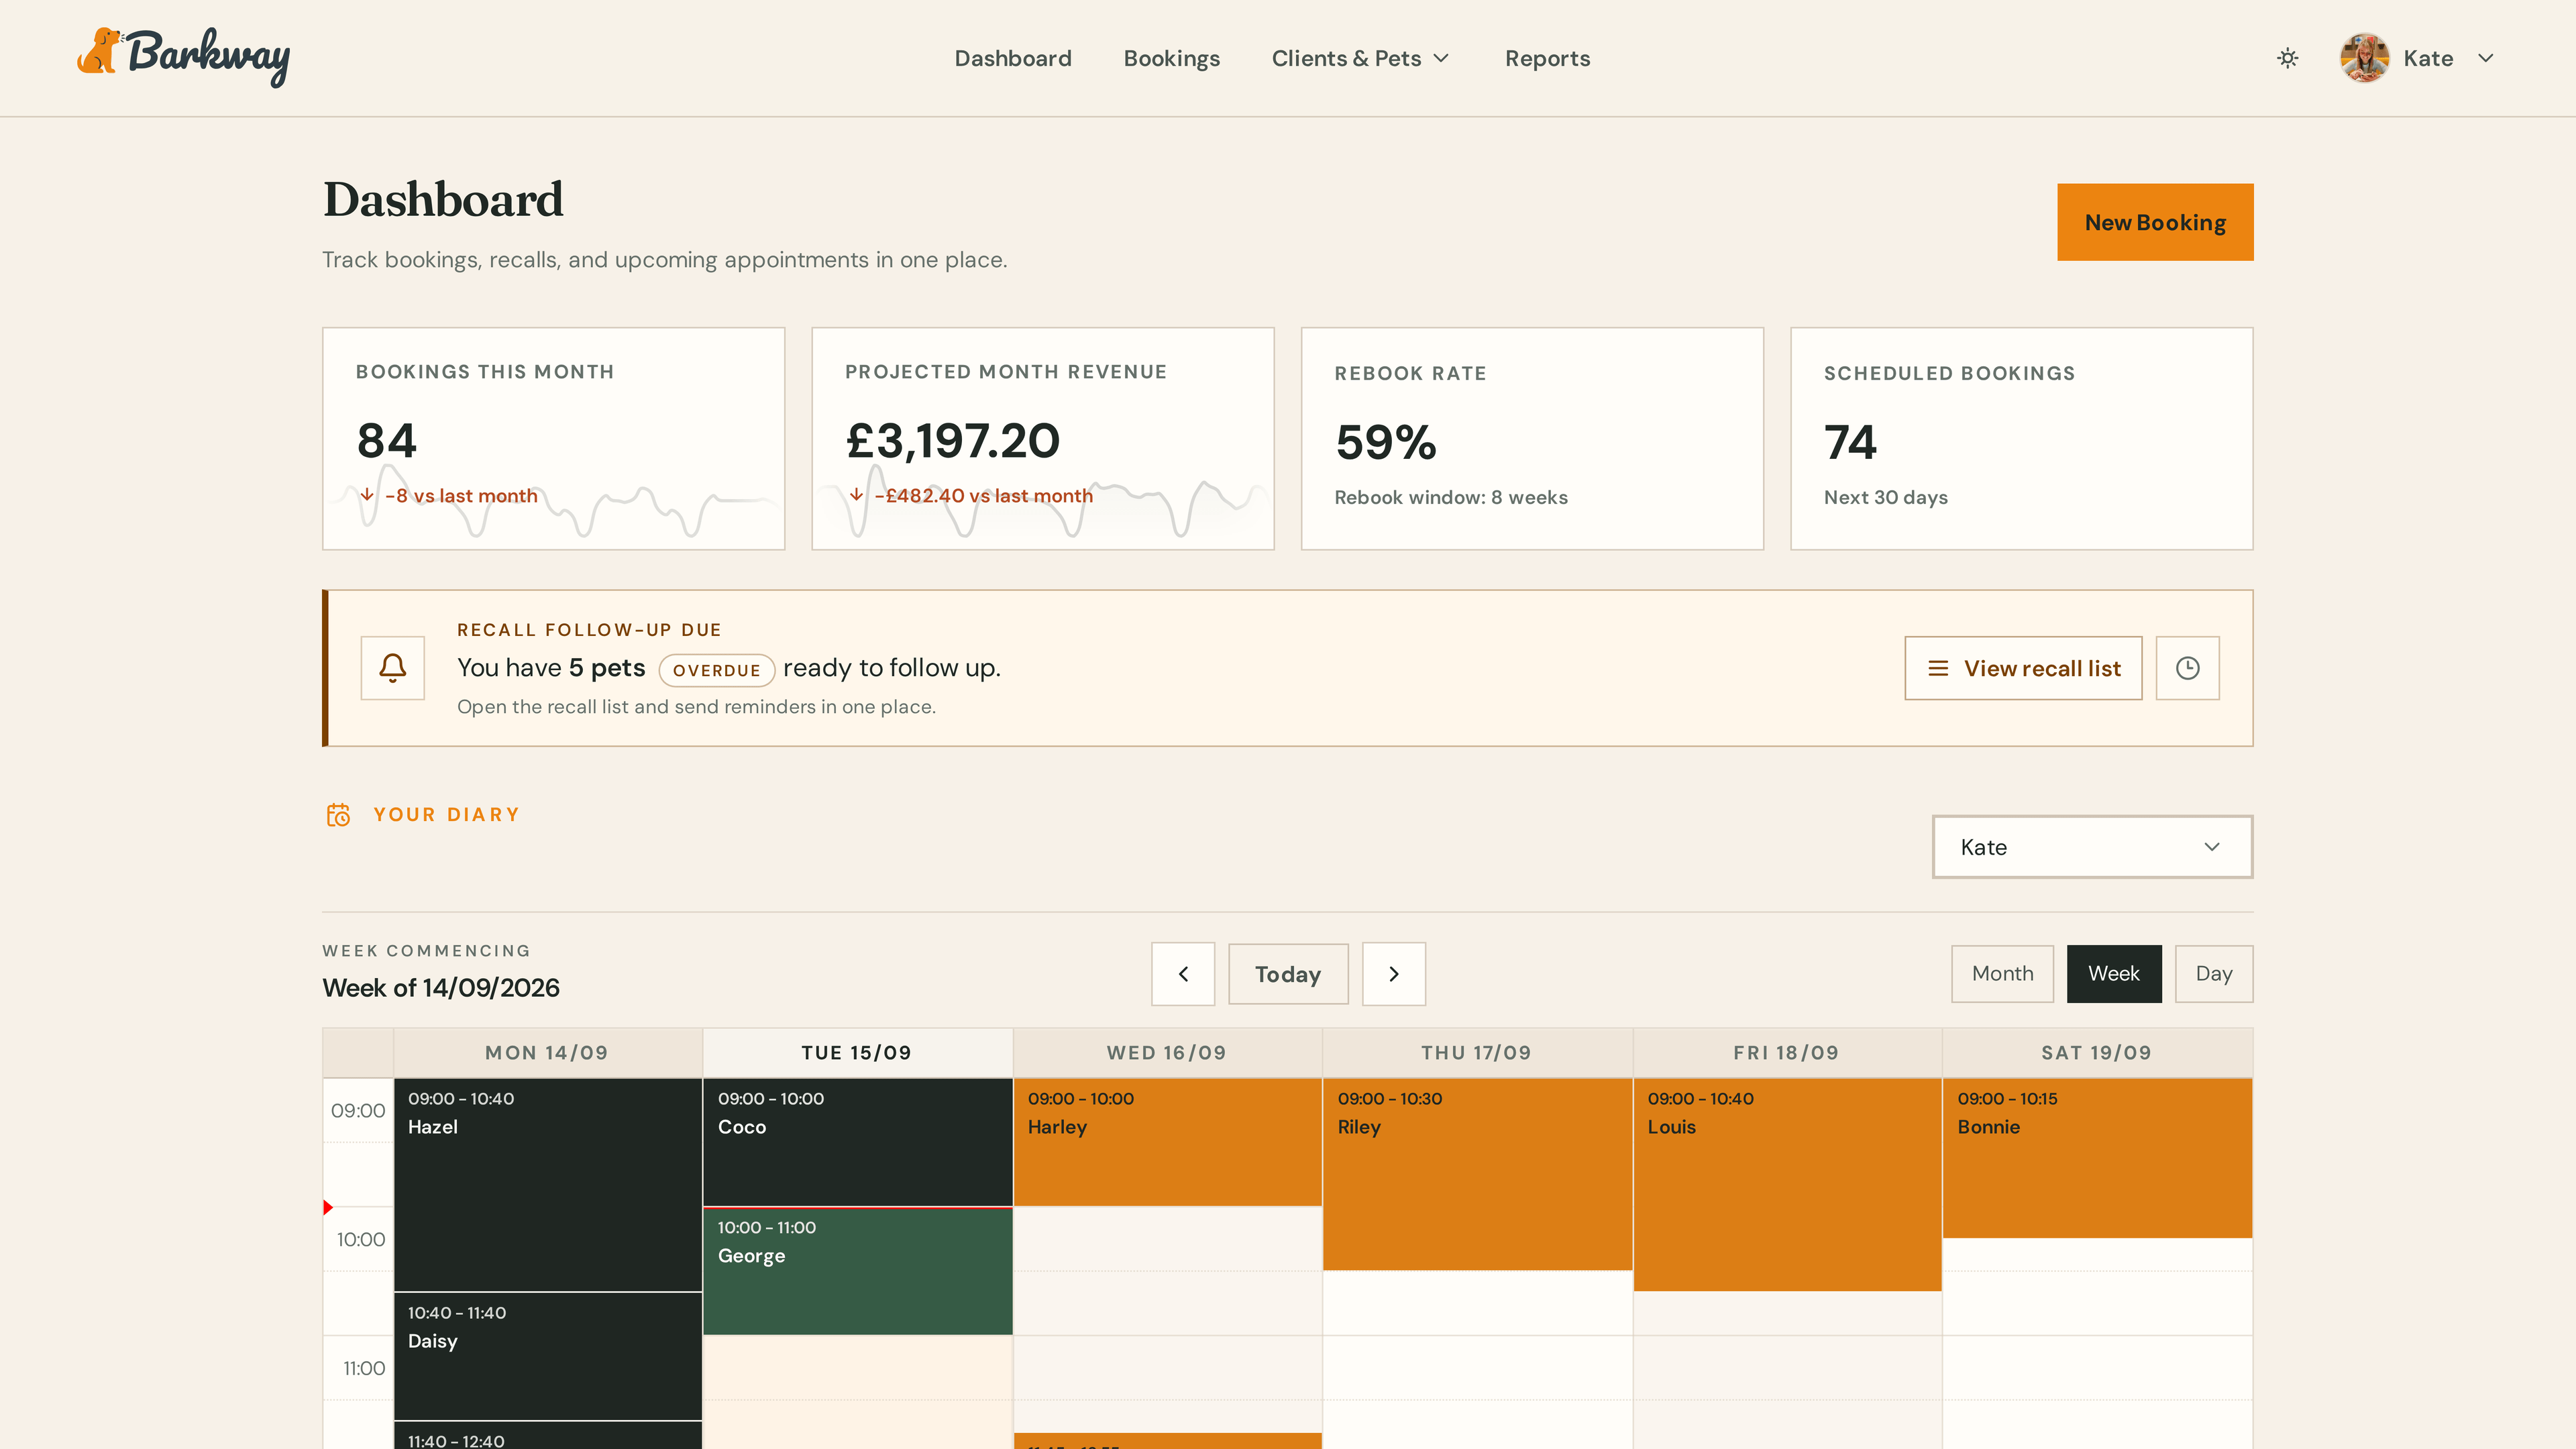Expand the Kate account menu chevron
This screenshot has width=2576, height=1449.
2486,58
